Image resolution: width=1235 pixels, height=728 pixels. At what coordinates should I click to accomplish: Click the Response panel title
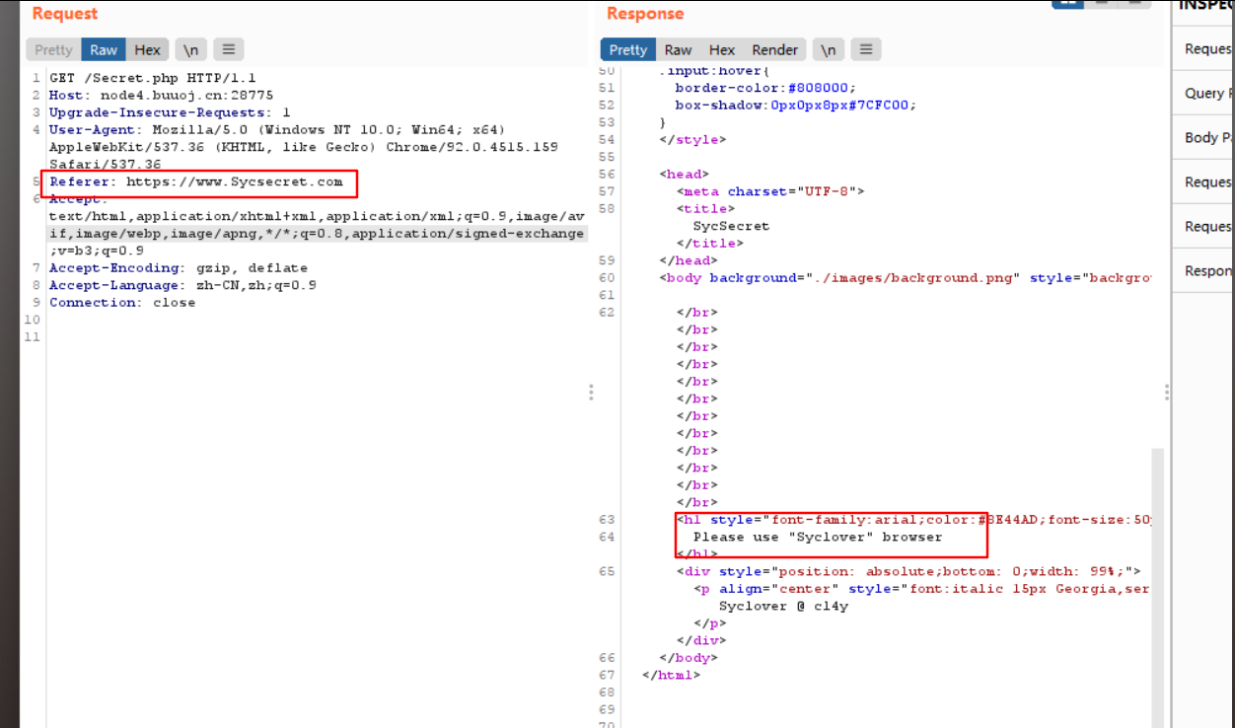tap(645, 14)
